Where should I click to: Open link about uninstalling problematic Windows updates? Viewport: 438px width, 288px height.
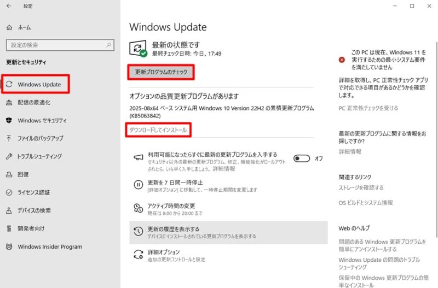coord(382,245)
